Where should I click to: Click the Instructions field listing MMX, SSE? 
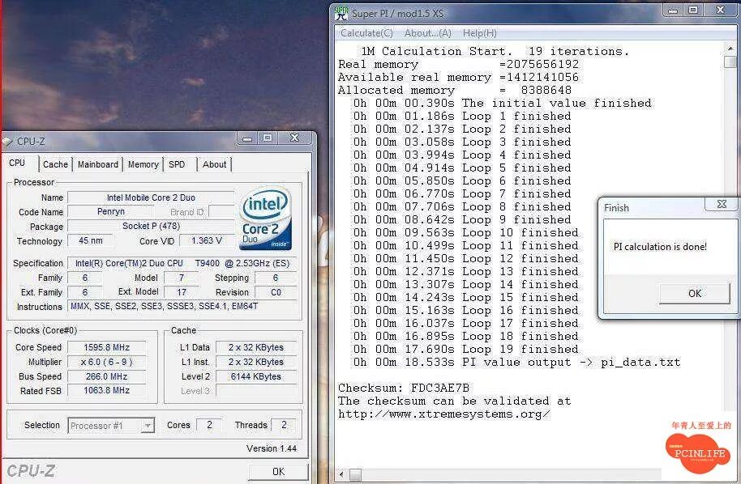point(182,306)
